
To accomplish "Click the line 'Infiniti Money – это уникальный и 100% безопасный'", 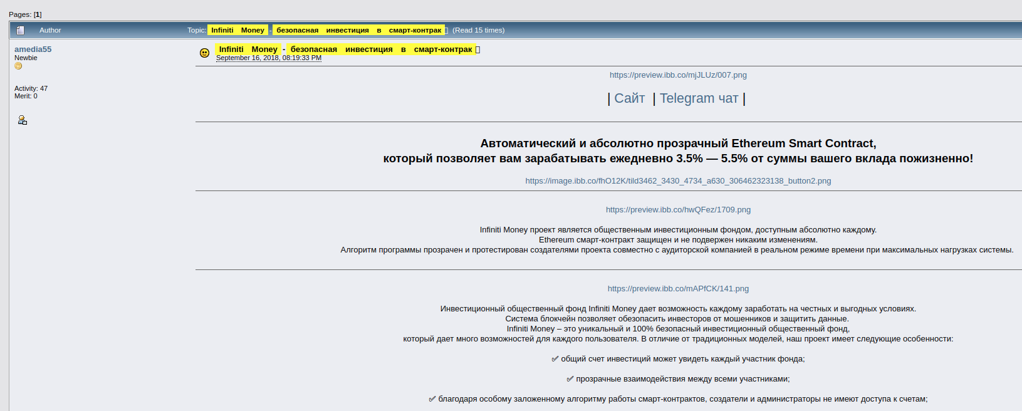I will (x=678, y=329).
